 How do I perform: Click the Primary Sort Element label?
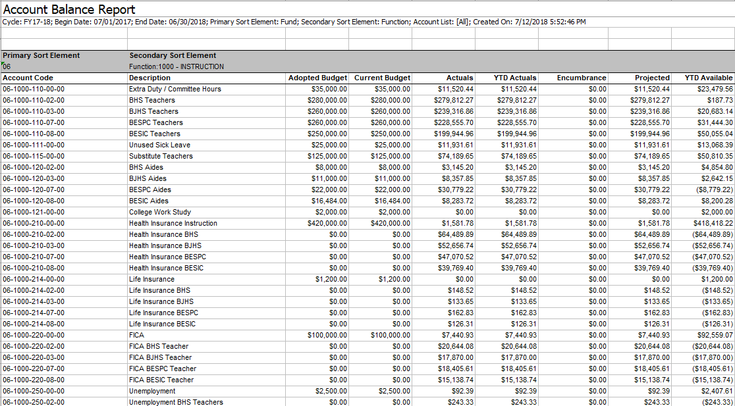(41, 55)
